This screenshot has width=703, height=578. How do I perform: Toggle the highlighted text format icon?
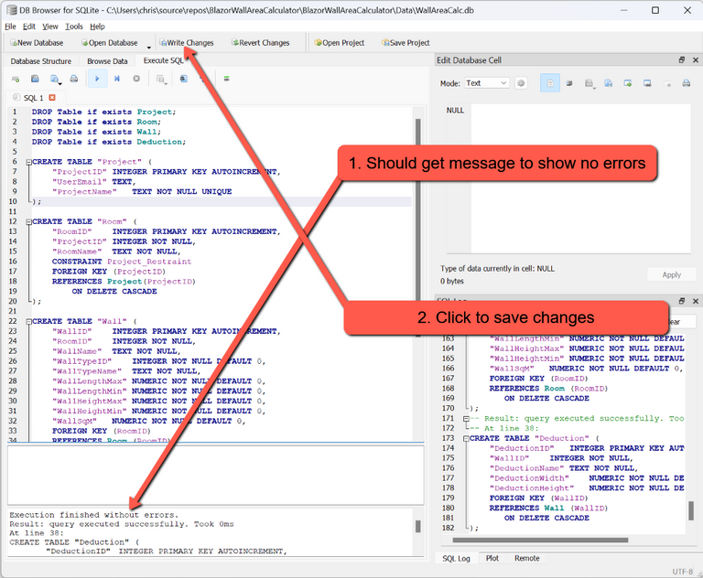(x=550, y=83)
